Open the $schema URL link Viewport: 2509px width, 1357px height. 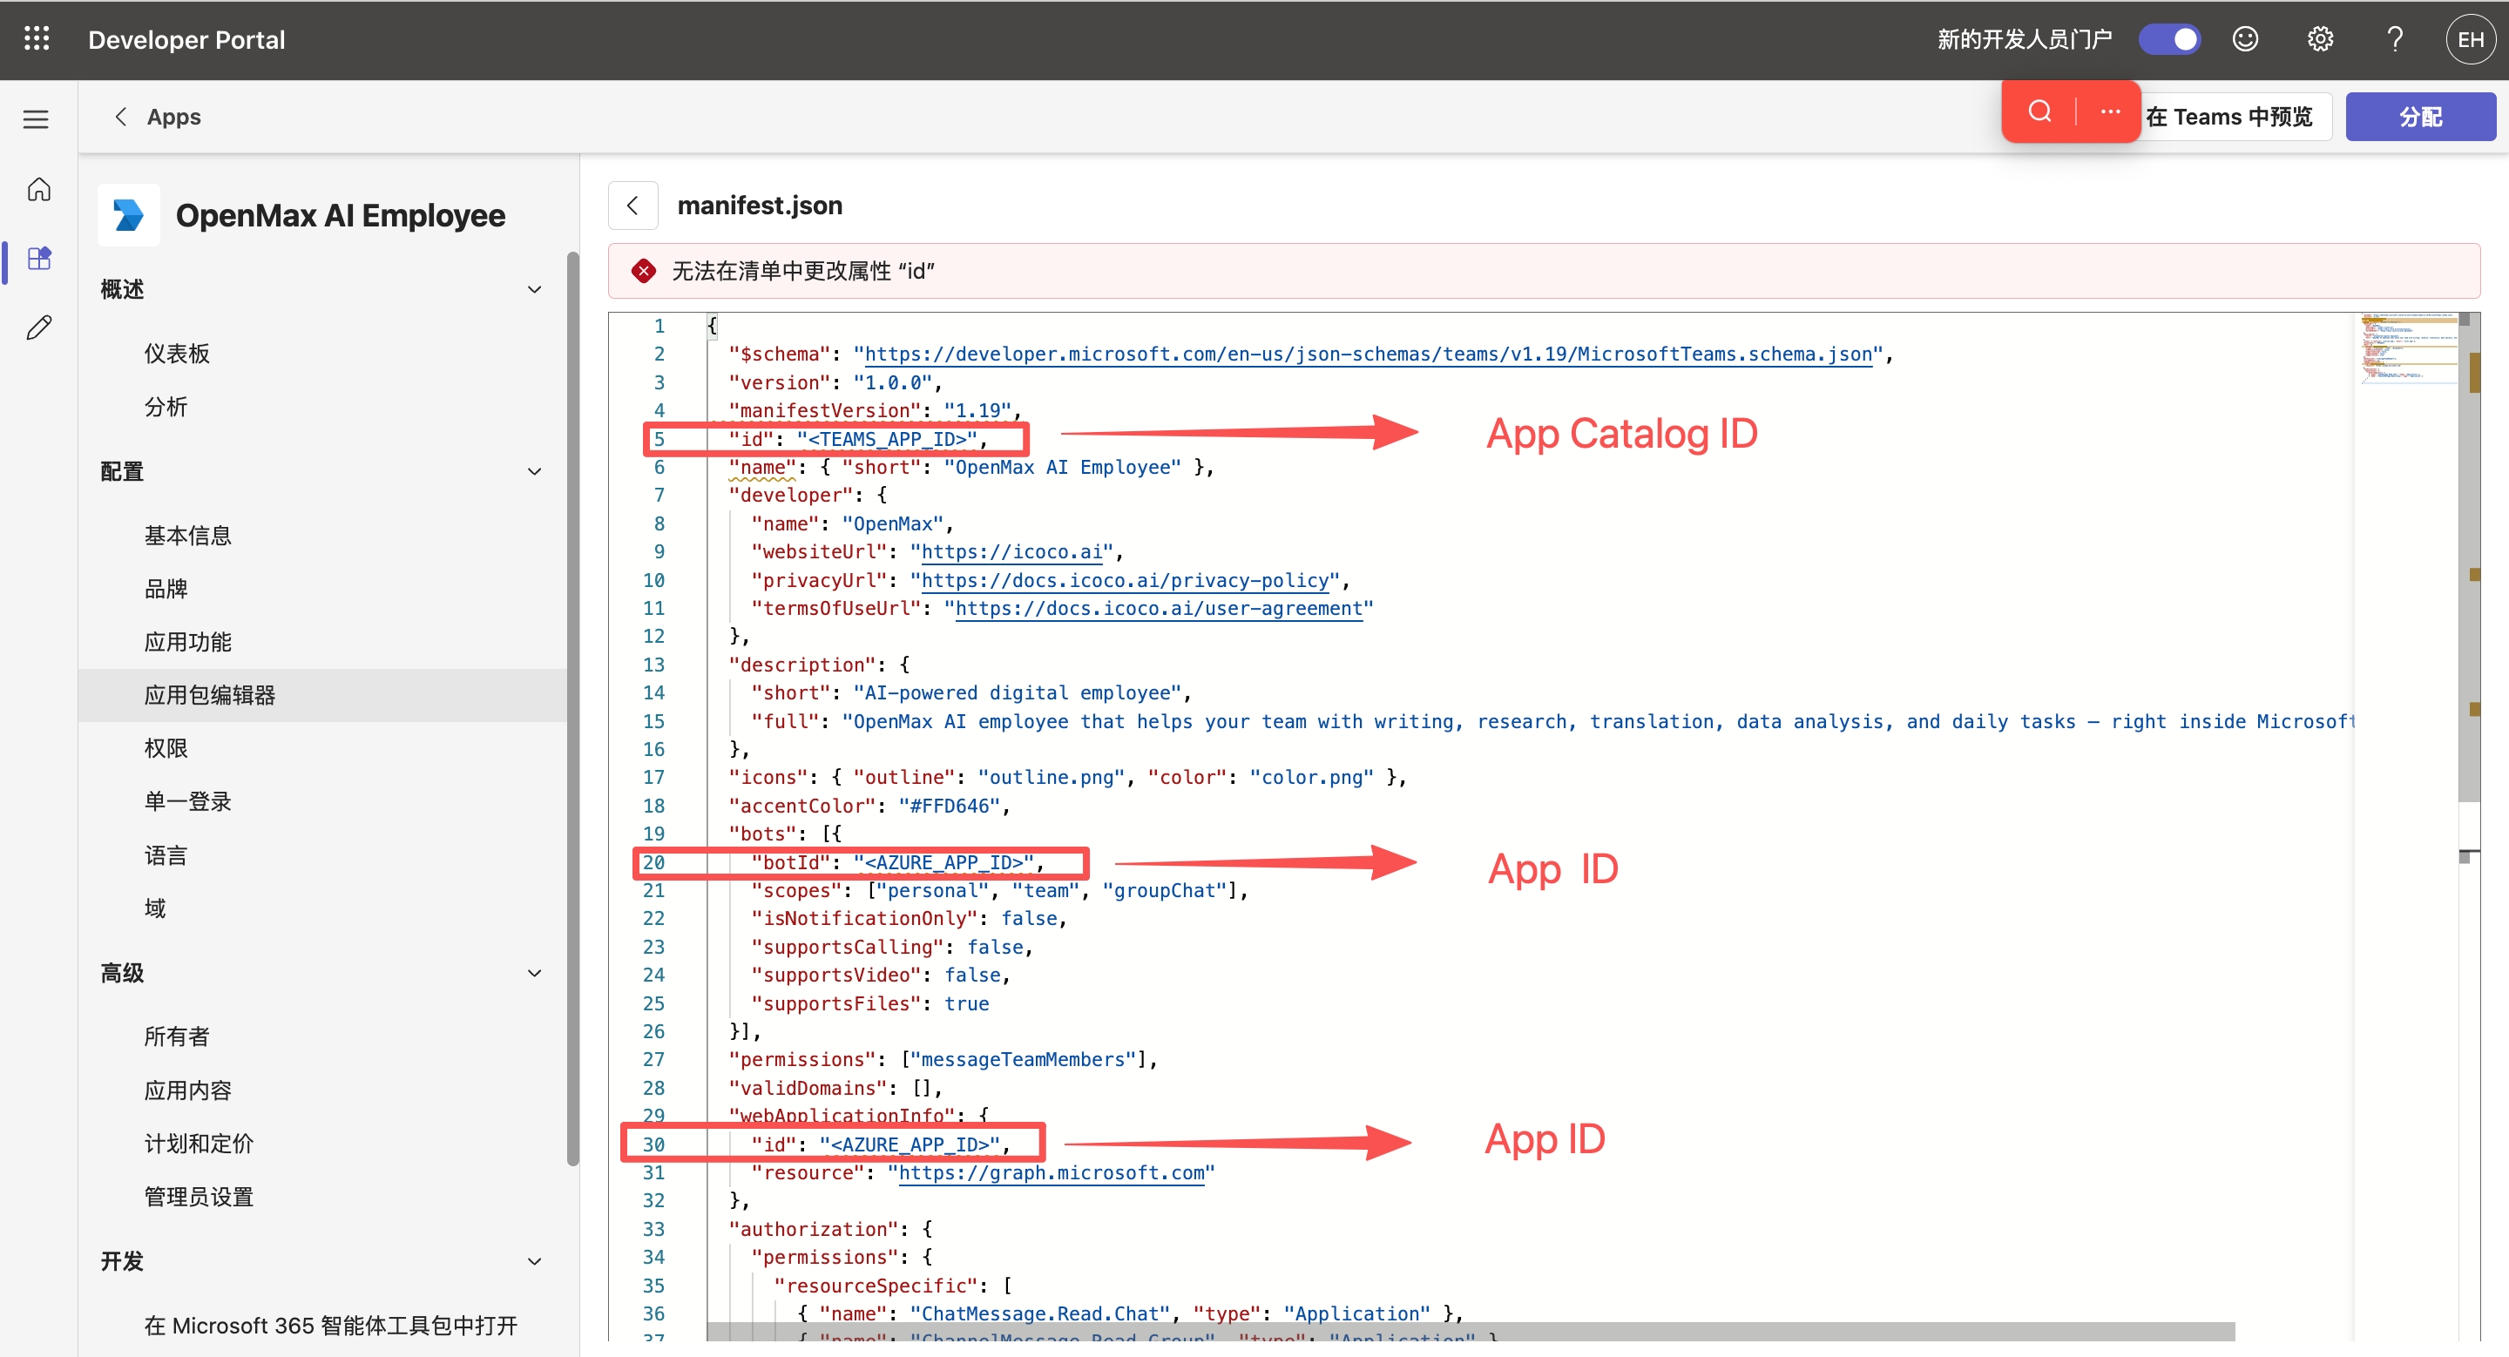[1369, 354]
